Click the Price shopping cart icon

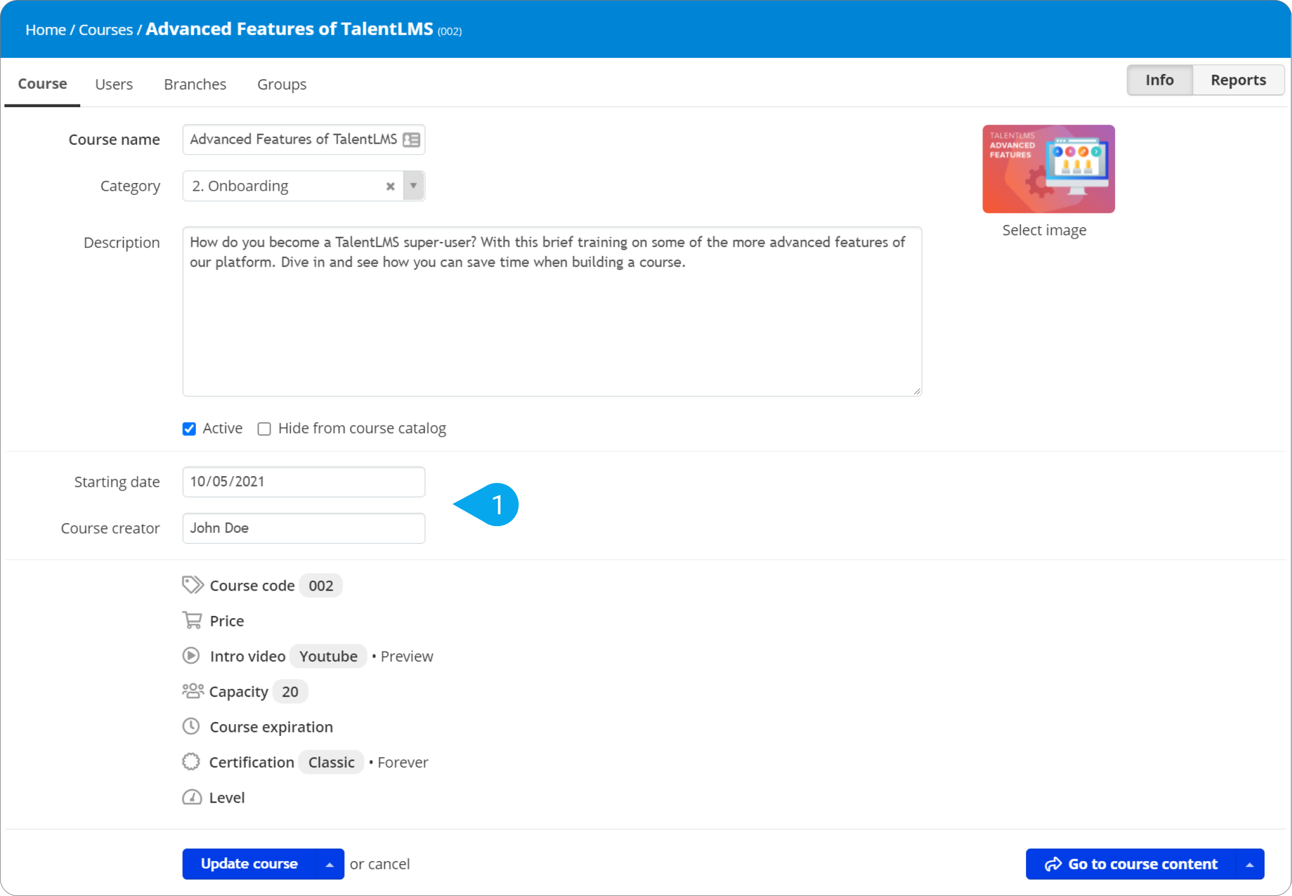coord(192,620)
